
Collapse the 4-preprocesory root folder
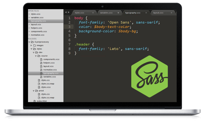29,42
